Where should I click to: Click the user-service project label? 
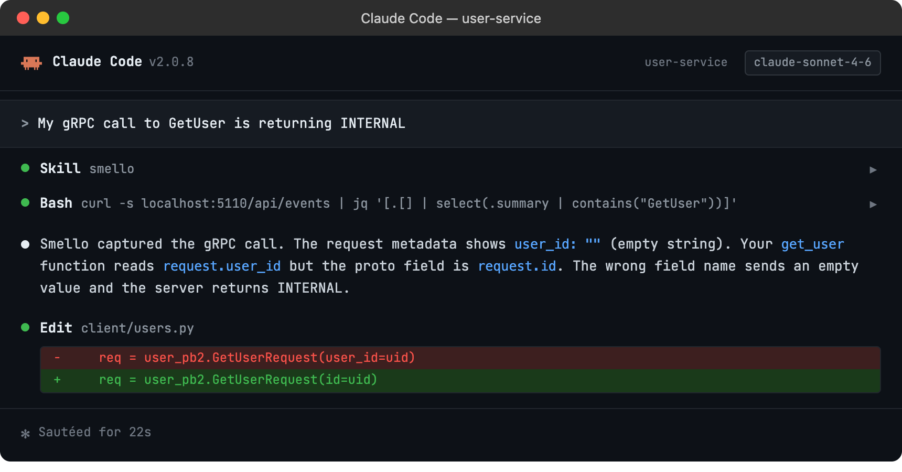(686, 62)
